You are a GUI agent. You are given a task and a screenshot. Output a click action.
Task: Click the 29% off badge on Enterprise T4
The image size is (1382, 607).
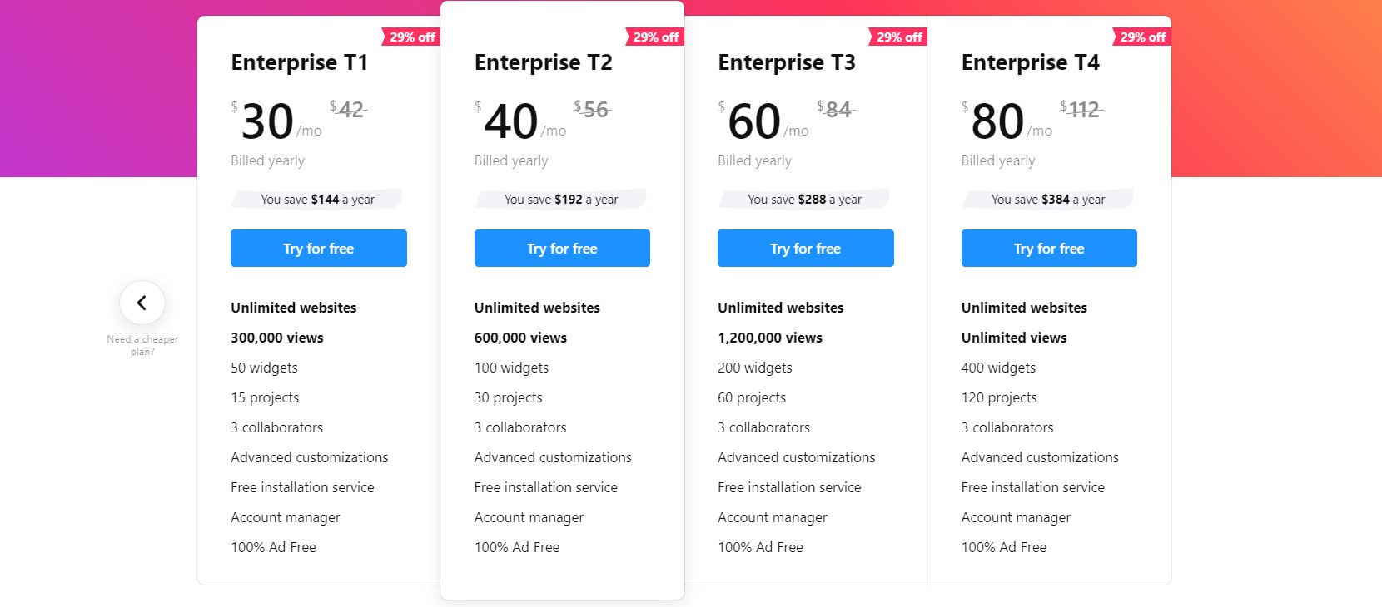coord(1141,37)
